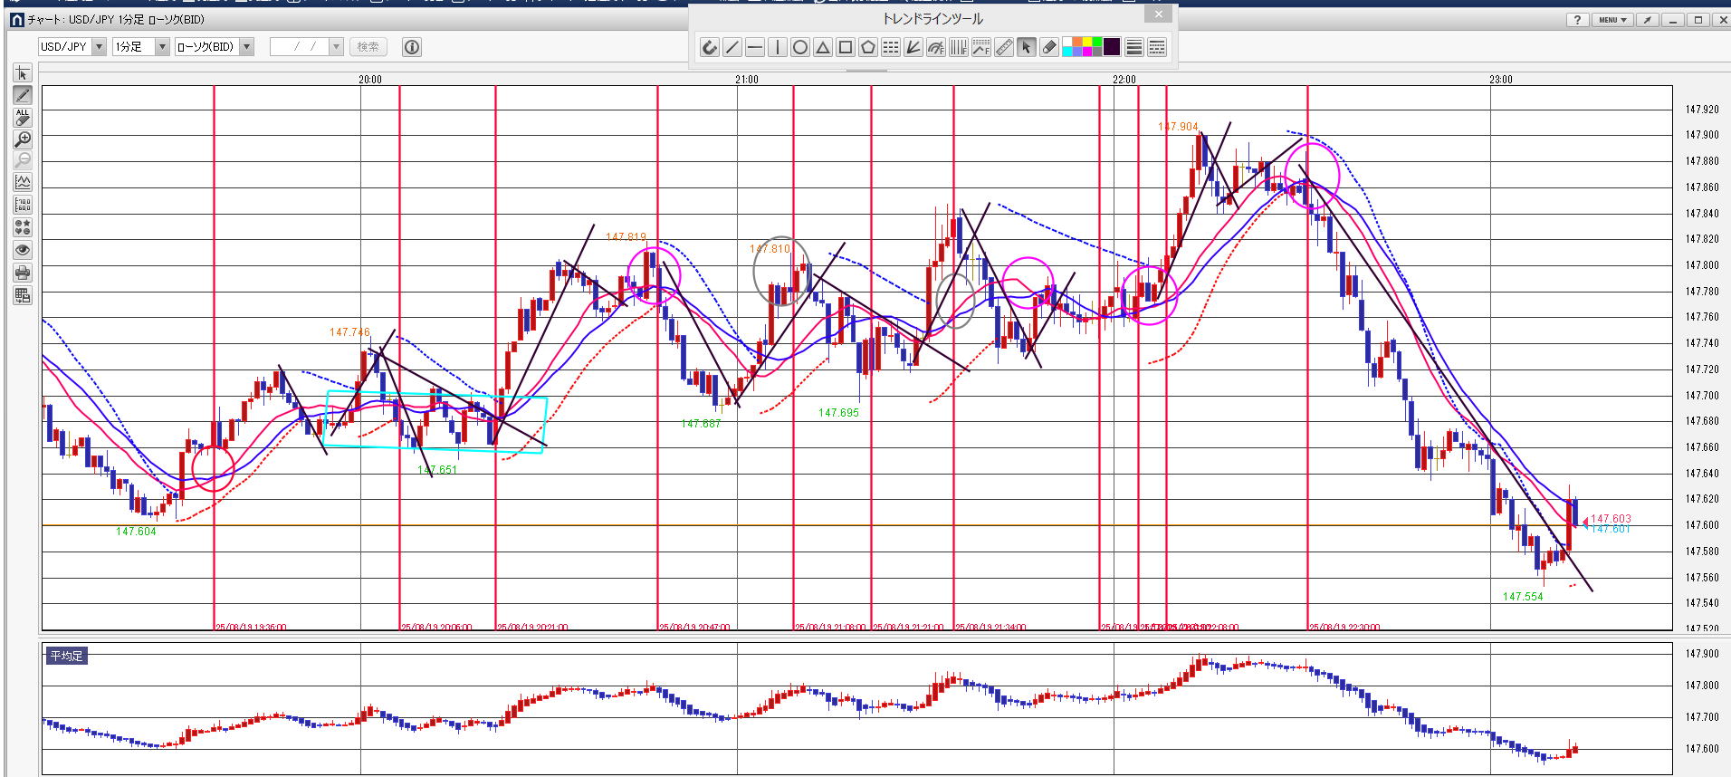Select the pentagon shape tool
Viewport: 1731px width, 777px height.
(867, 48)
